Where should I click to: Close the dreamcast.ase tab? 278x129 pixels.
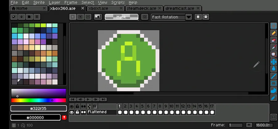(198, 8)
